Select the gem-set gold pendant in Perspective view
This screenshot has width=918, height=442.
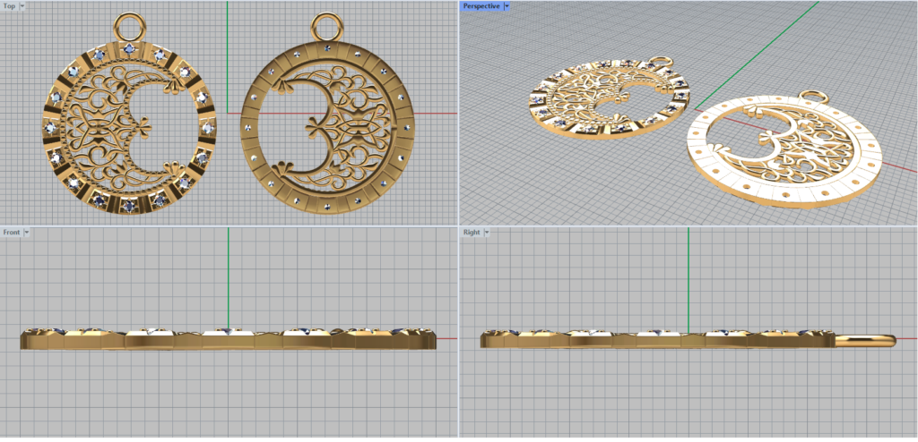coord(610,97)
